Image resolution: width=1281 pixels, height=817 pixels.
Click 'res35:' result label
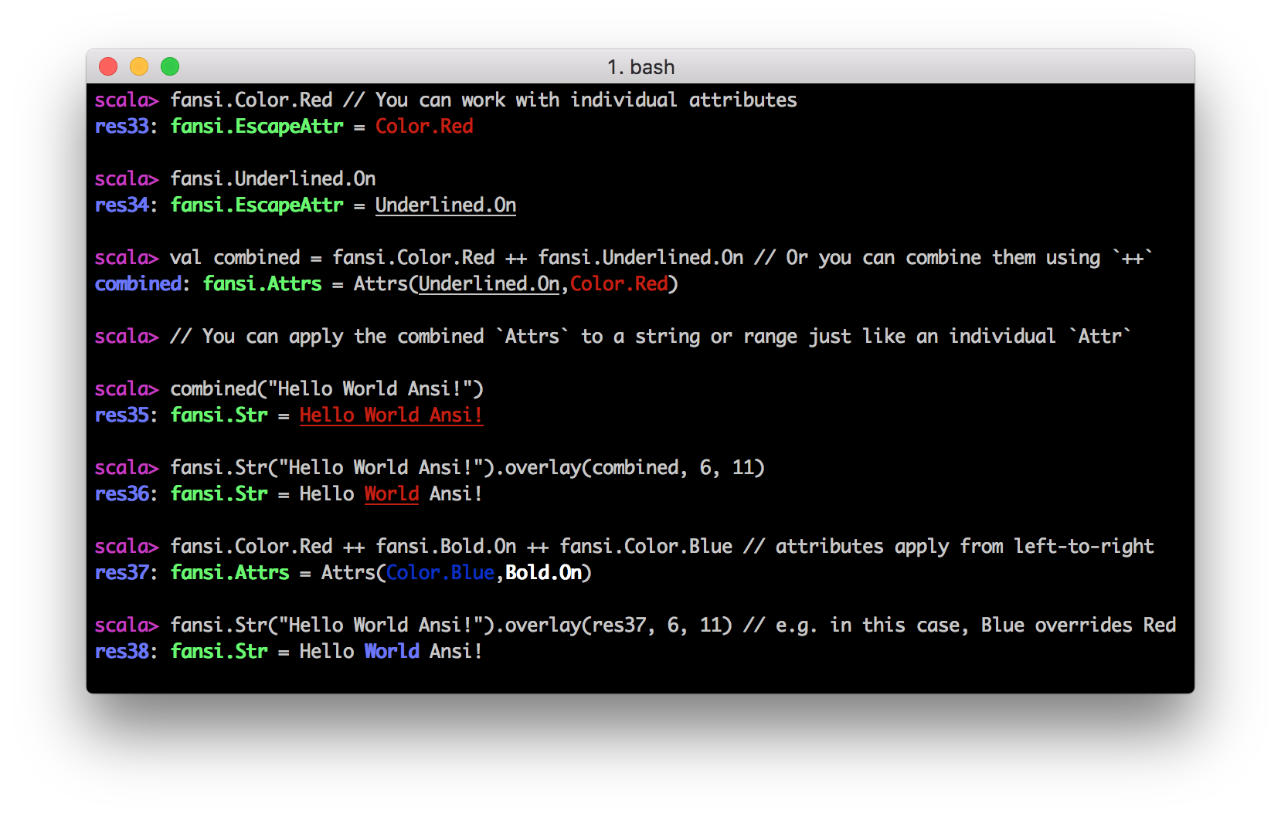126,415
